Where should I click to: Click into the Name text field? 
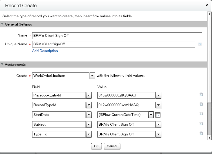(117, 36)
